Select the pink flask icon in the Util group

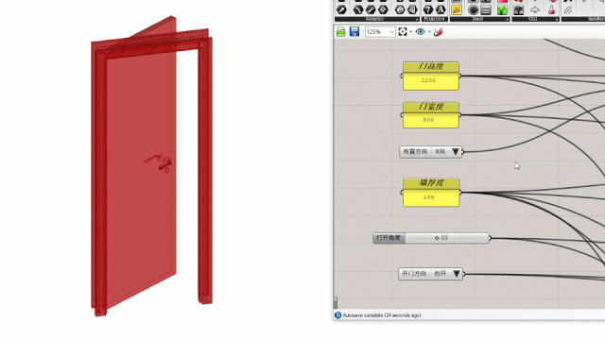pyautogui.click(x=551, y=9)
